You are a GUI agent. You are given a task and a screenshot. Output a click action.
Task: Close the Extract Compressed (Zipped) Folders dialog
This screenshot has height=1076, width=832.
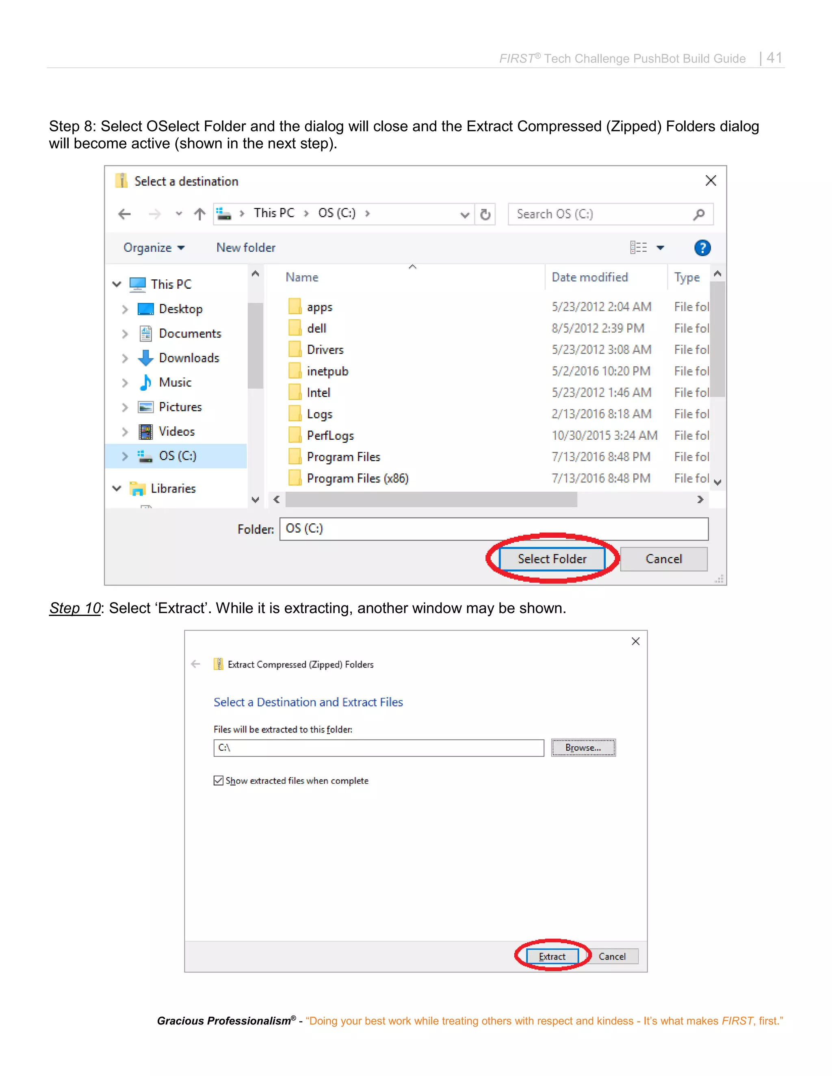pyautogui.click(x=635, y=642)
